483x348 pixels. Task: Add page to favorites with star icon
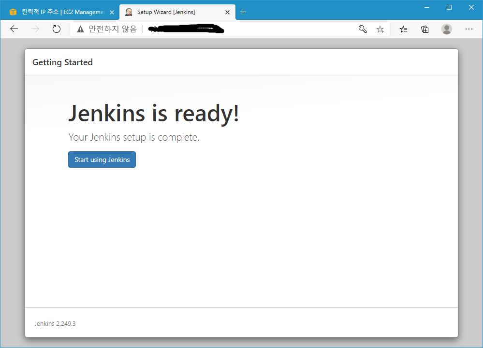[x=380, y=29]
